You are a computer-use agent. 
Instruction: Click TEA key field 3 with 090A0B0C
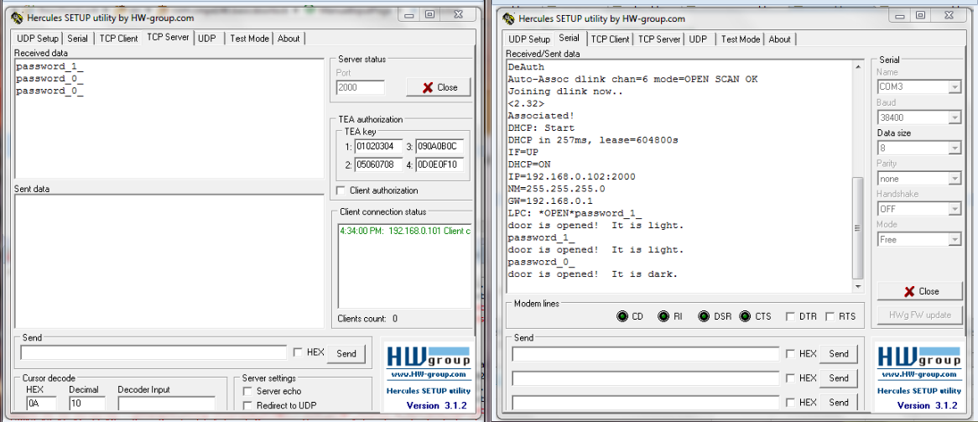tap(440, 148)
